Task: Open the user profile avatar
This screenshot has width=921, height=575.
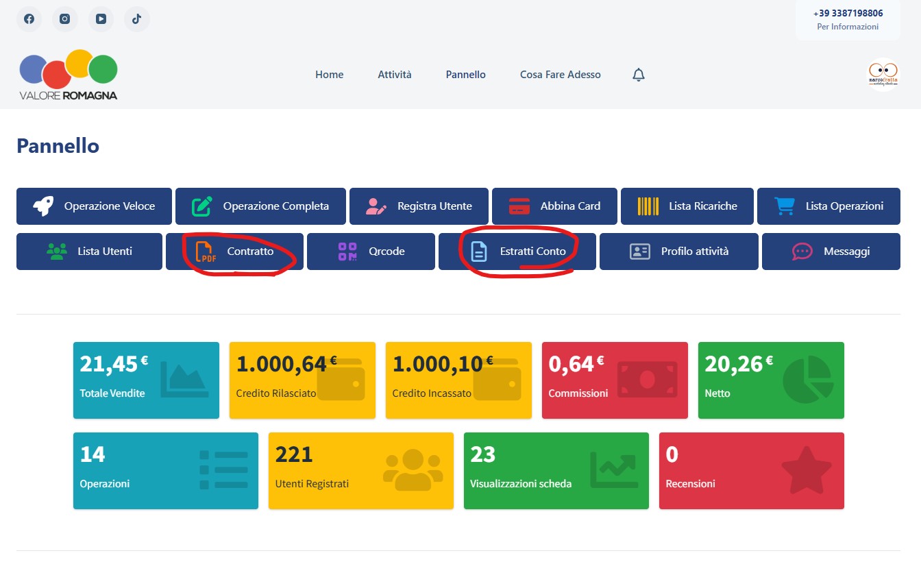Action: 883,74
